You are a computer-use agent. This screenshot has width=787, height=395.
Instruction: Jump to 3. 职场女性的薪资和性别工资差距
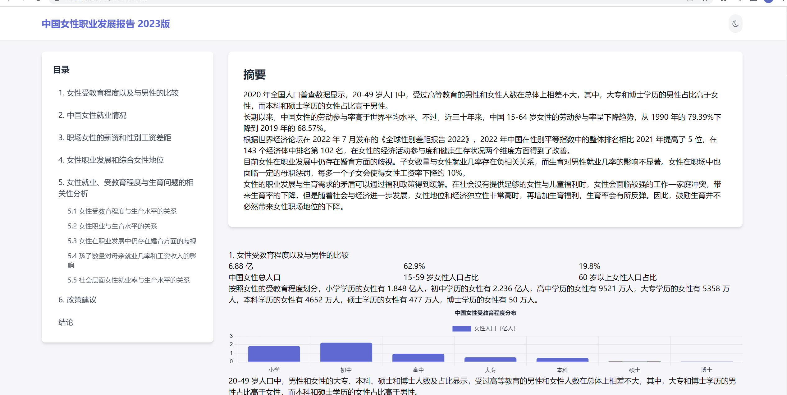(115, 138)
